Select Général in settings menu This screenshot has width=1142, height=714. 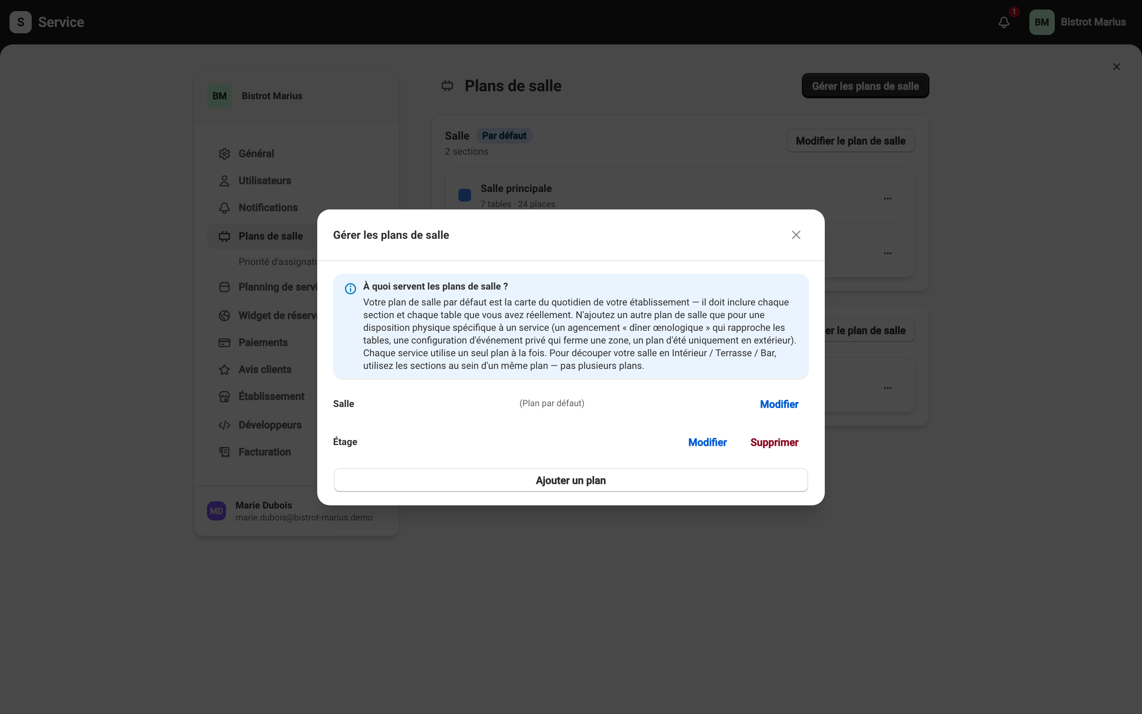(256, 154)
